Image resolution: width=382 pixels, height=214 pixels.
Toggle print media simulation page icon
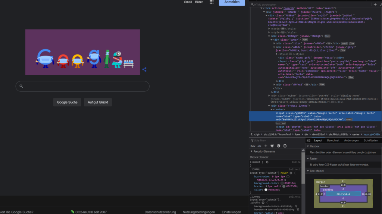(x=285, y=146)
